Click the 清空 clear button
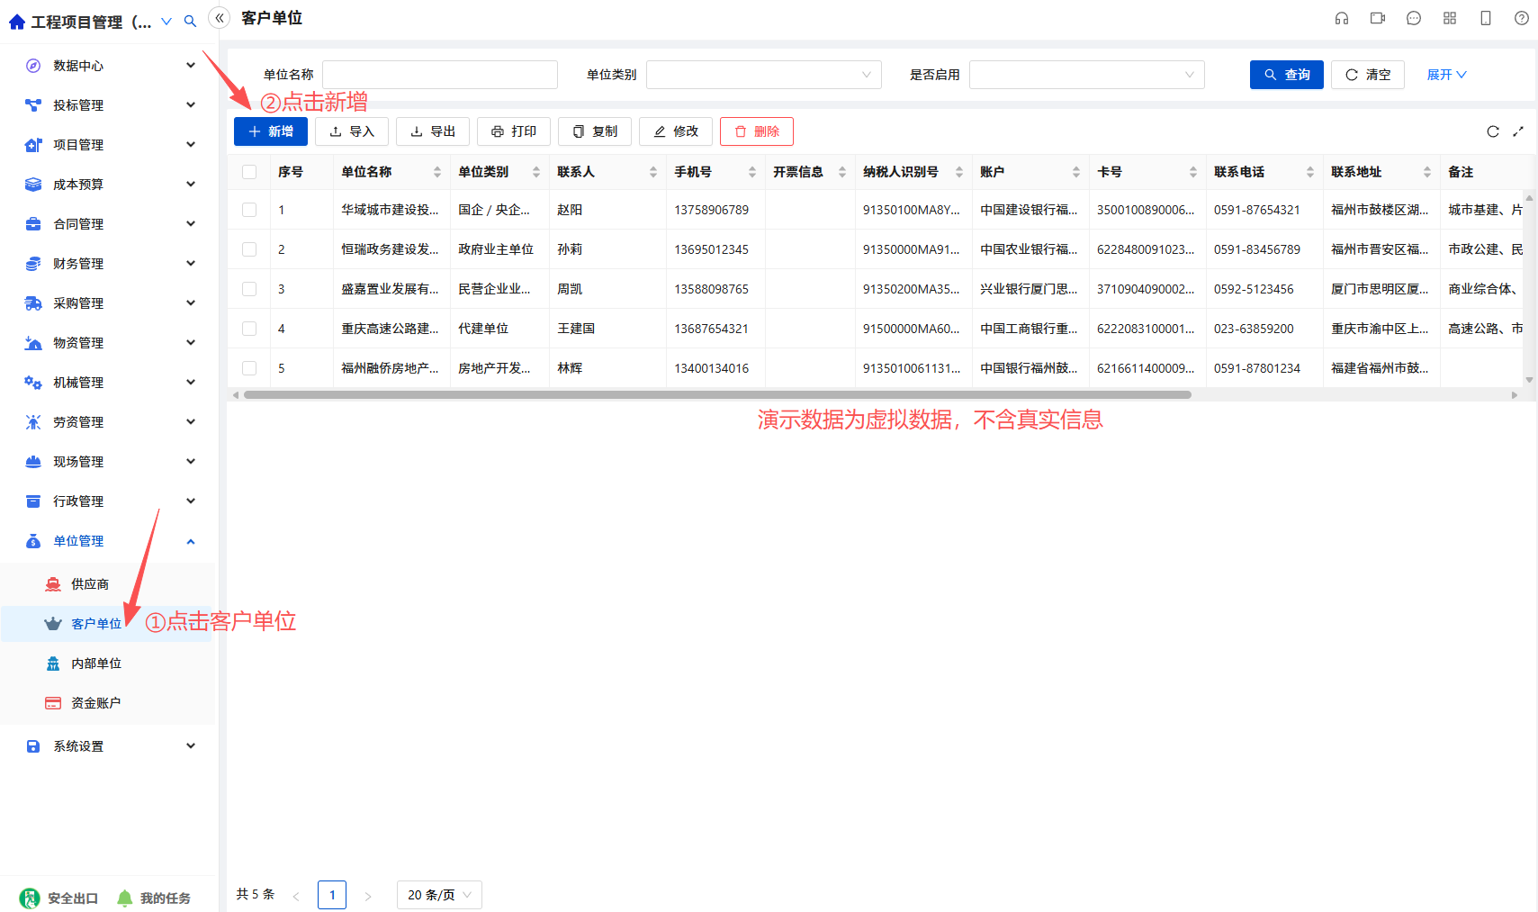The width and height of the screenshot is (1538, 912). [1368, 75]
